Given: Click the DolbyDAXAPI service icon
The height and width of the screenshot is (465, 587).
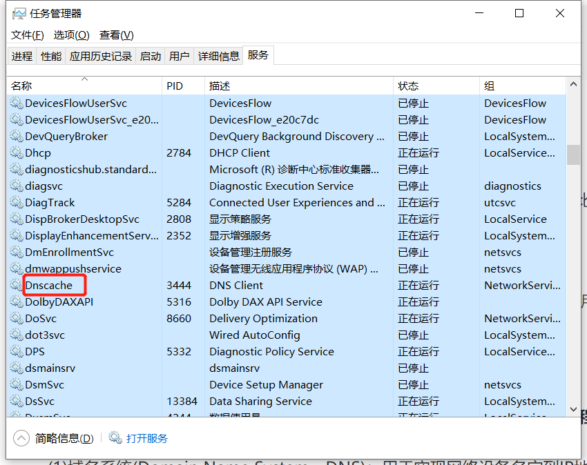Looking at the screenshot, I should coord(17,301).
